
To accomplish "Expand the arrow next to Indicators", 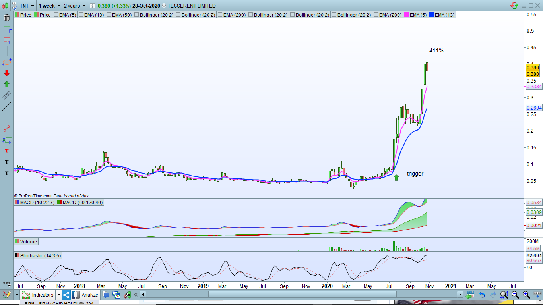I will point(58,295).
